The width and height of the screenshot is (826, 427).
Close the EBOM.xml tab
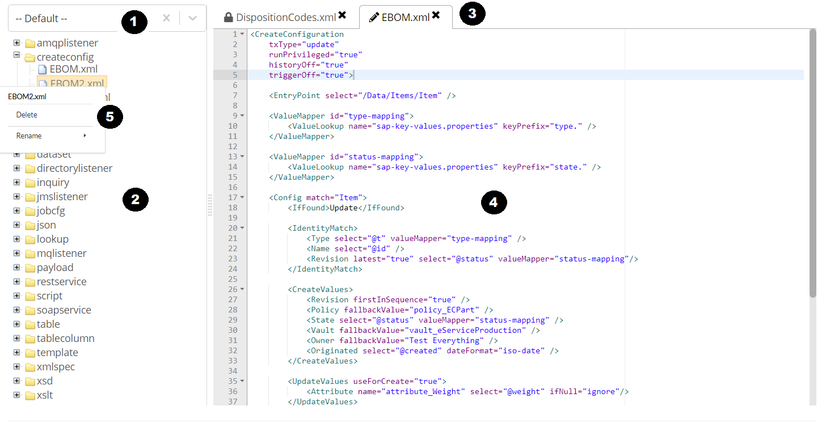point(436,15)
